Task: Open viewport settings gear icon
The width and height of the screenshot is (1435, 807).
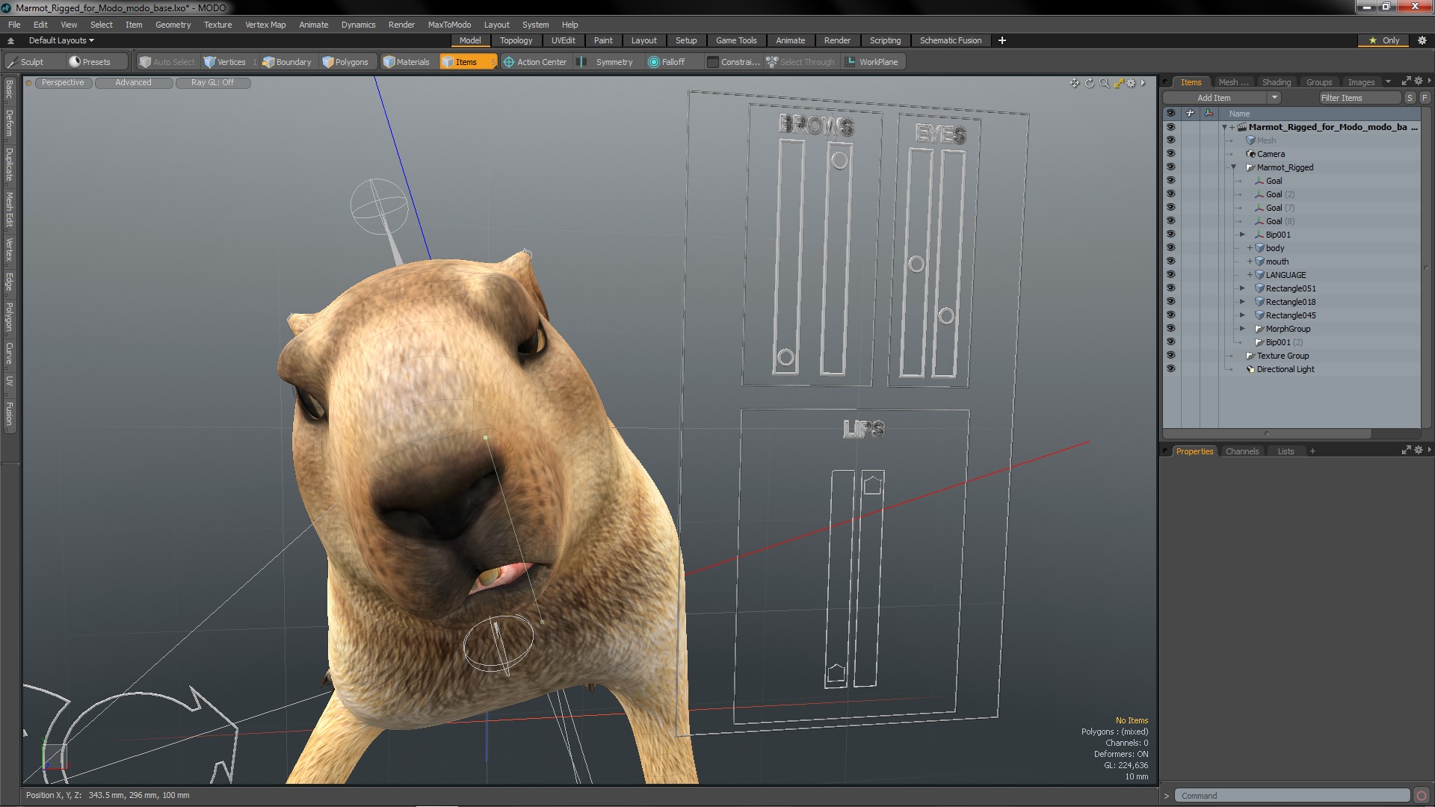Action: [1131, 83]
